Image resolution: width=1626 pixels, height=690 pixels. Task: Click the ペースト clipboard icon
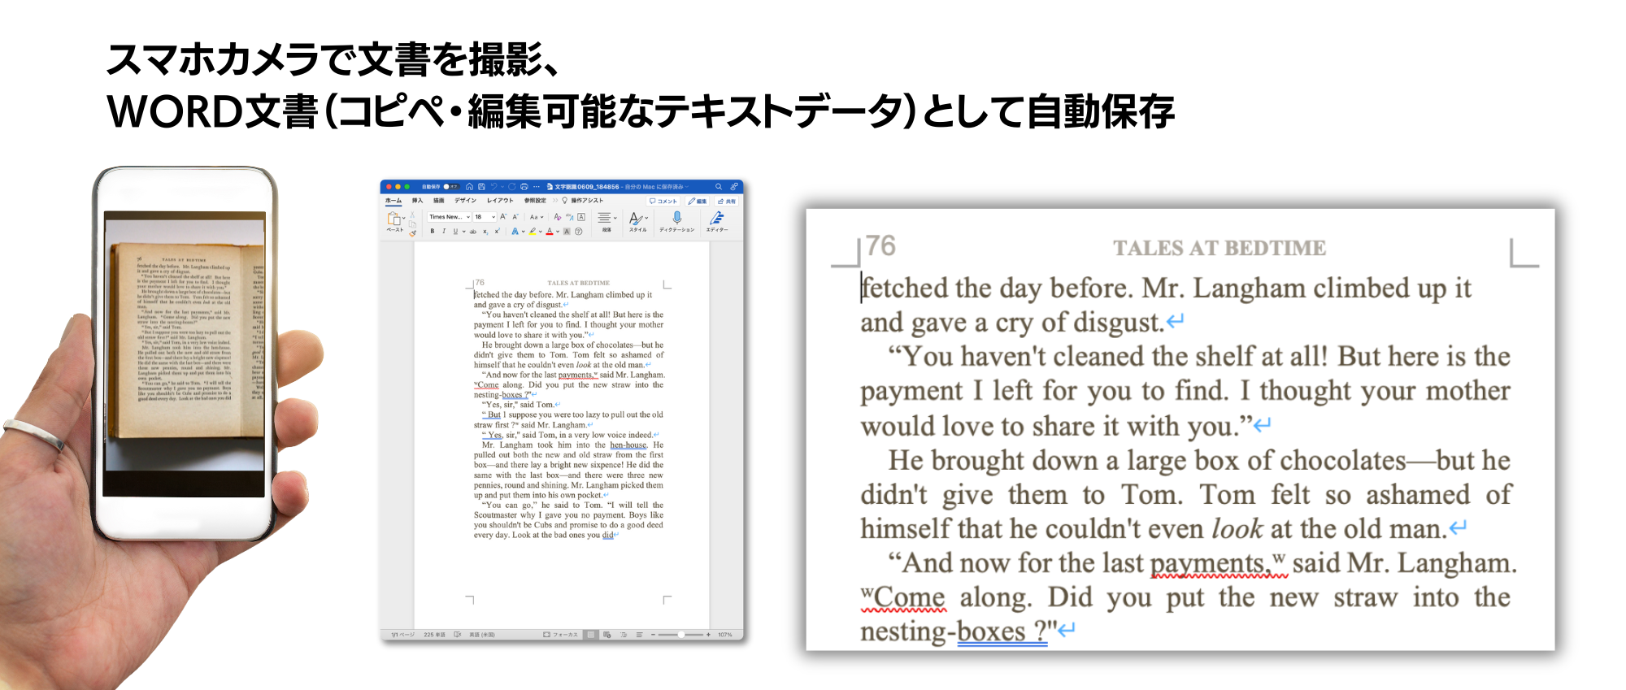tap(393, 218)
